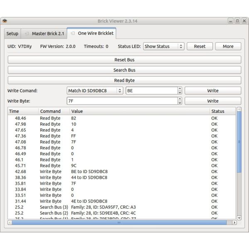Click the UID V7DXy text

coord(20,46)
